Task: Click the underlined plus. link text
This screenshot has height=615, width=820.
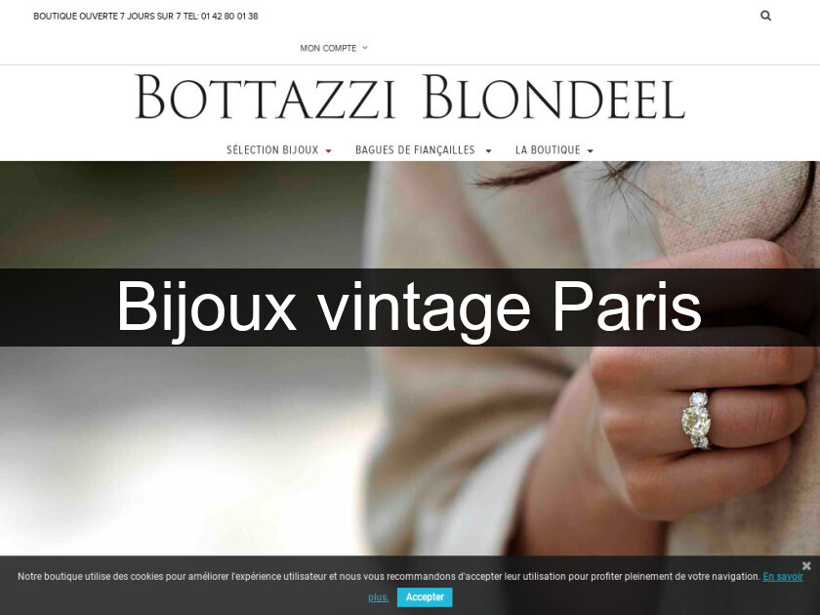Action: [x=378, y=597]
